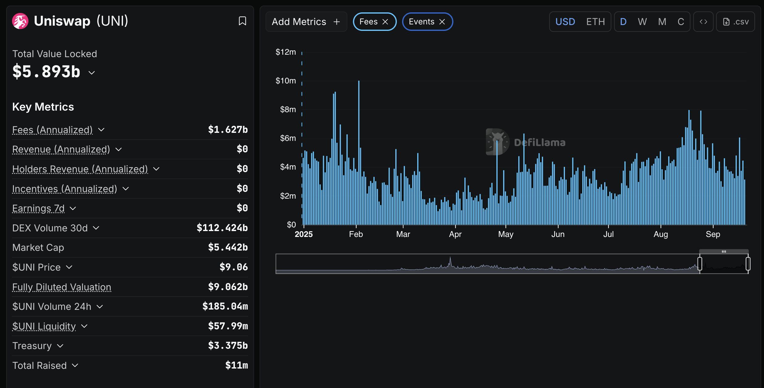Screen dimensions: 764x388
Task: Click the Uniswap pink logo icon
Action: pyautogui.click(x=20, y=21)
